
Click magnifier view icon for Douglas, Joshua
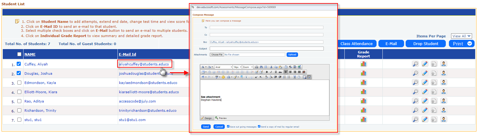[415, 73]
